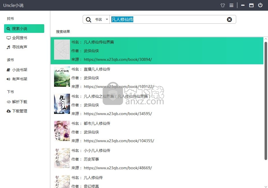
Task: Click the speaker icon beside 有声书架
Action: click(8, 79)
